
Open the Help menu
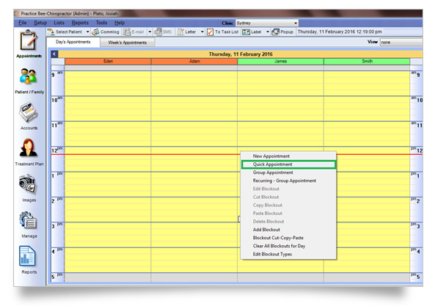pyautogui.click(x=120, y=23)
